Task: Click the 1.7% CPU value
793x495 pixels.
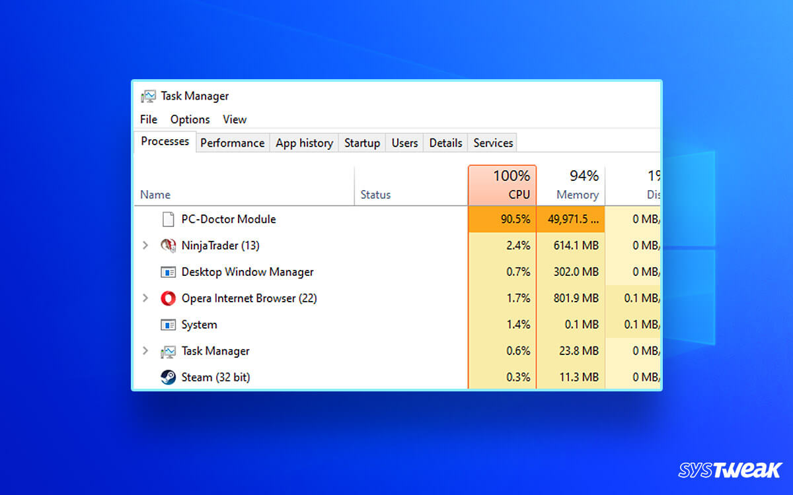Action: 517,298
